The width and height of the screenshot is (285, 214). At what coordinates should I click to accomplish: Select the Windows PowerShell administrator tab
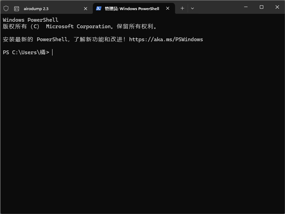[134, 9]
